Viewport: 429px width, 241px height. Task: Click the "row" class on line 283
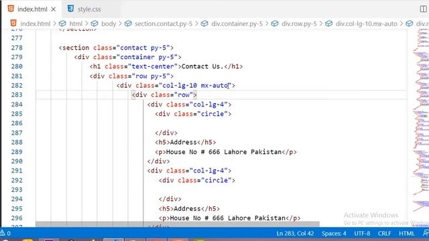(183, 95)
